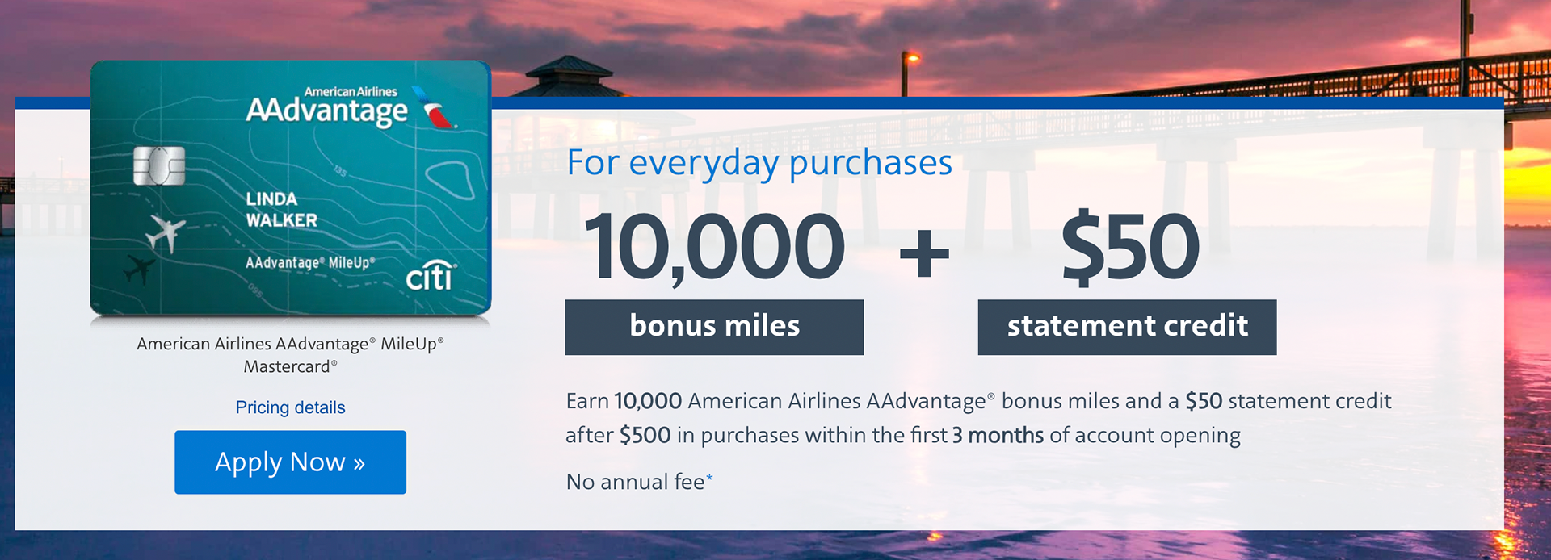
Task: Click the AAdvantage MileUp credit card image
Action: coord(290,187)
